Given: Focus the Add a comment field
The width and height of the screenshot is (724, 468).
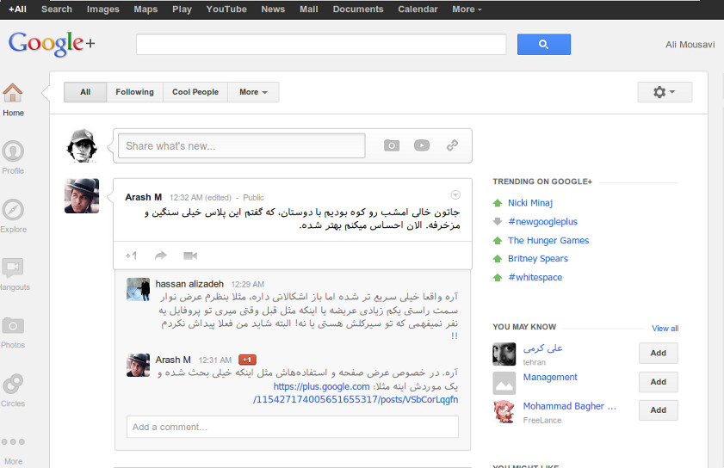Looking at the screenshot, I should coord(293,427).
